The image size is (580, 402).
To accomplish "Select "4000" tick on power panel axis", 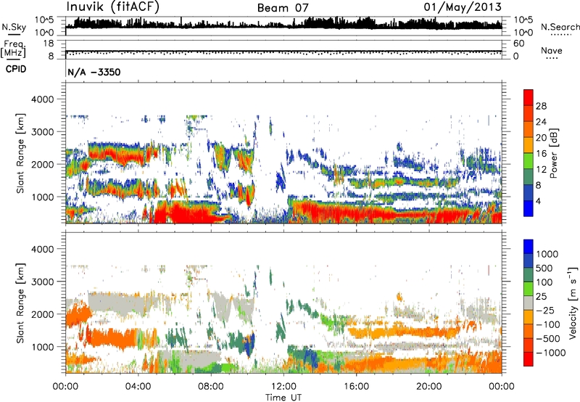I will tap(43, 99).
